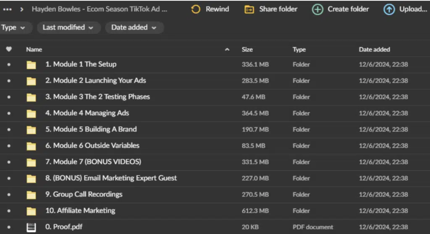Sort by the Date added column header
Viewport: 430px width, 234px height.
(x=374, y=49)
